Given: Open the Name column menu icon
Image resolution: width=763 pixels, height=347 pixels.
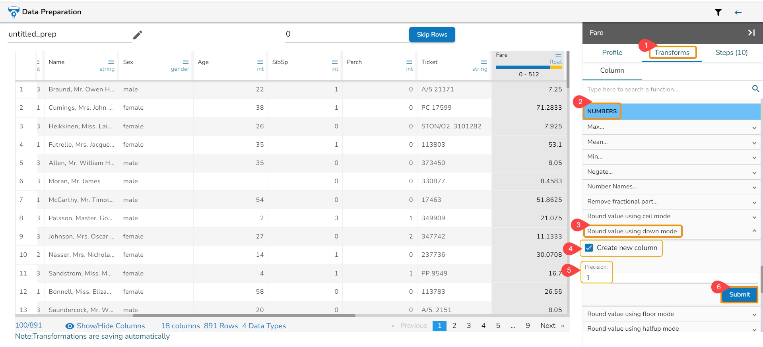Looking at the screenshot, I should pos(111,62).
